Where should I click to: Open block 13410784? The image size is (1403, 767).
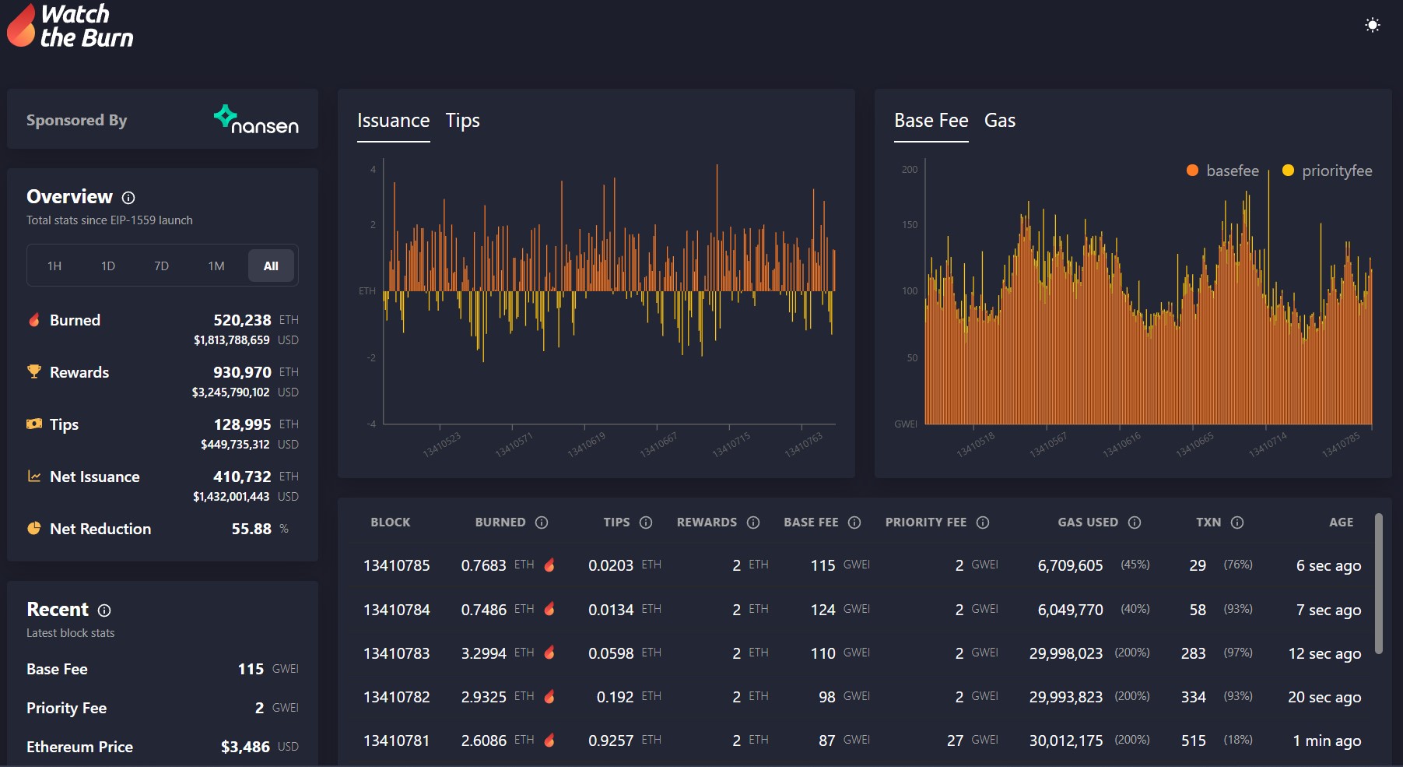397,610
